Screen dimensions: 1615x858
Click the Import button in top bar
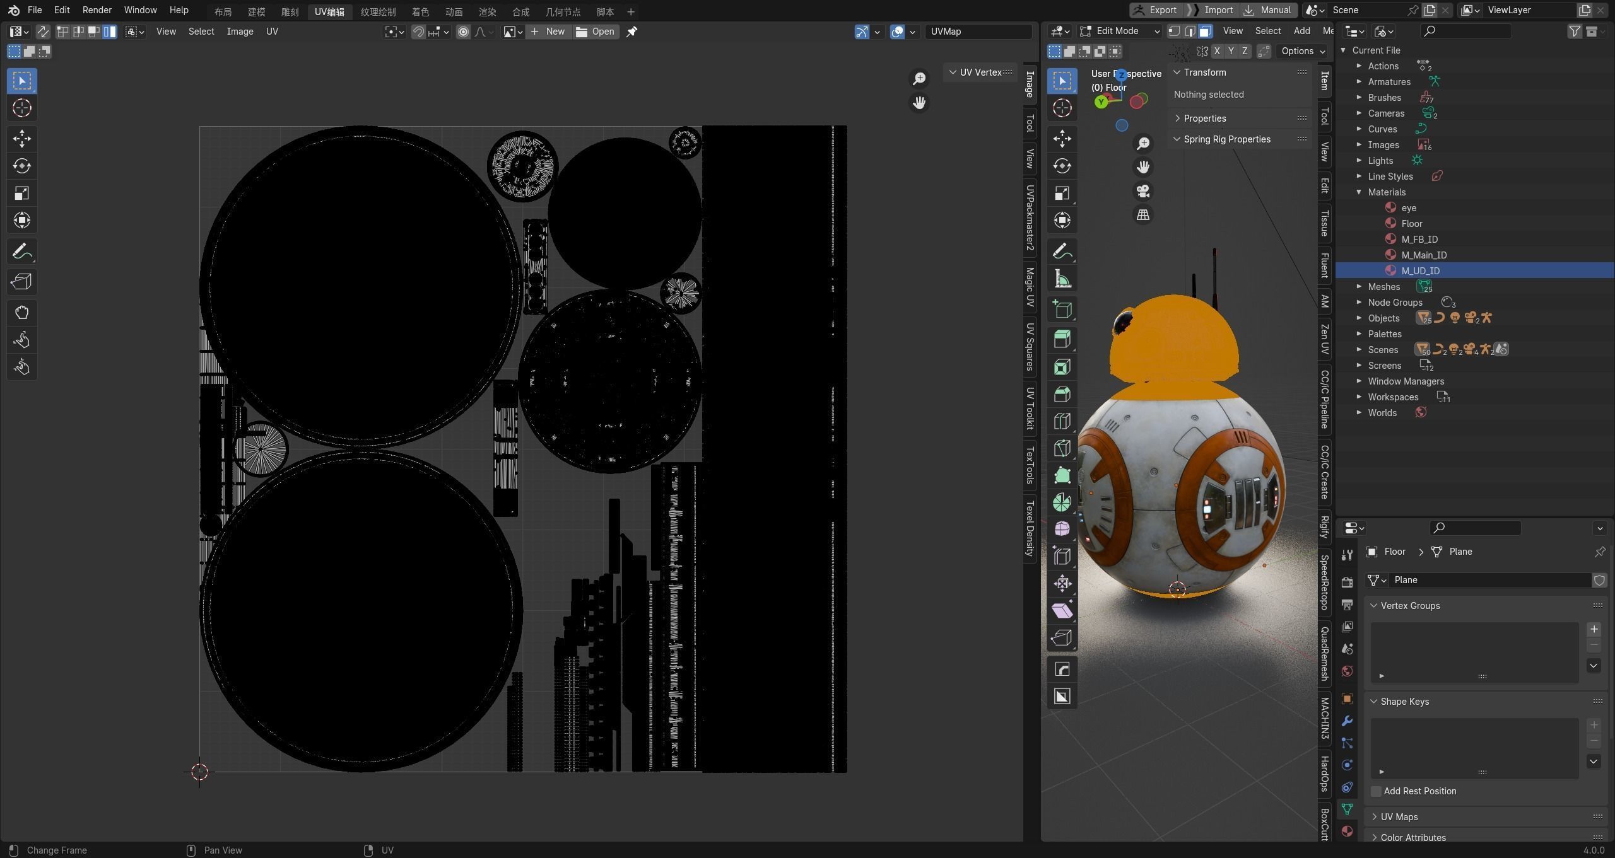coord(1212,10)
